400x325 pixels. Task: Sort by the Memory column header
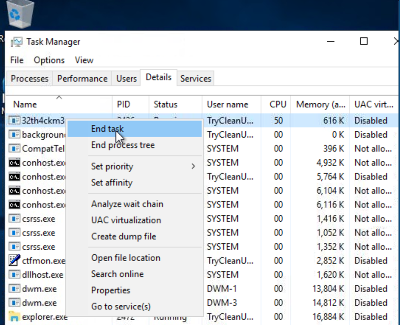pos(320,104)
